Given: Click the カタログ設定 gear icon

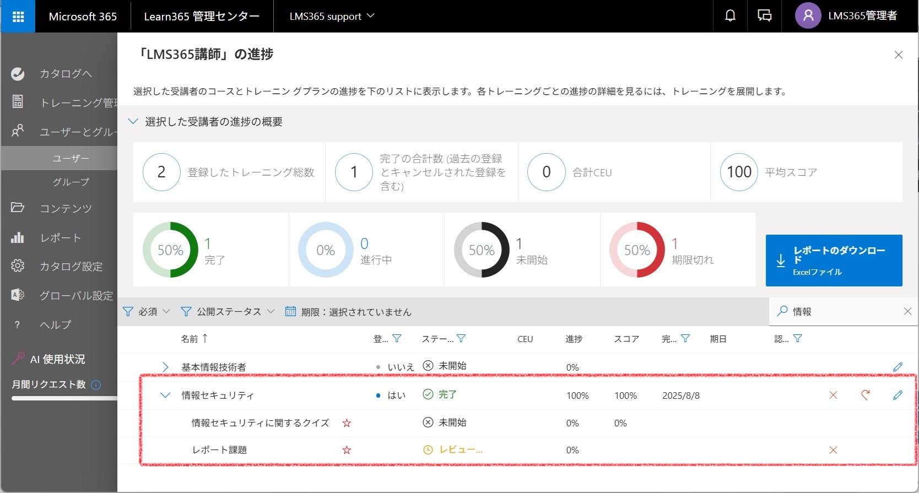Looking at the screenshot, I should point(18,266).
